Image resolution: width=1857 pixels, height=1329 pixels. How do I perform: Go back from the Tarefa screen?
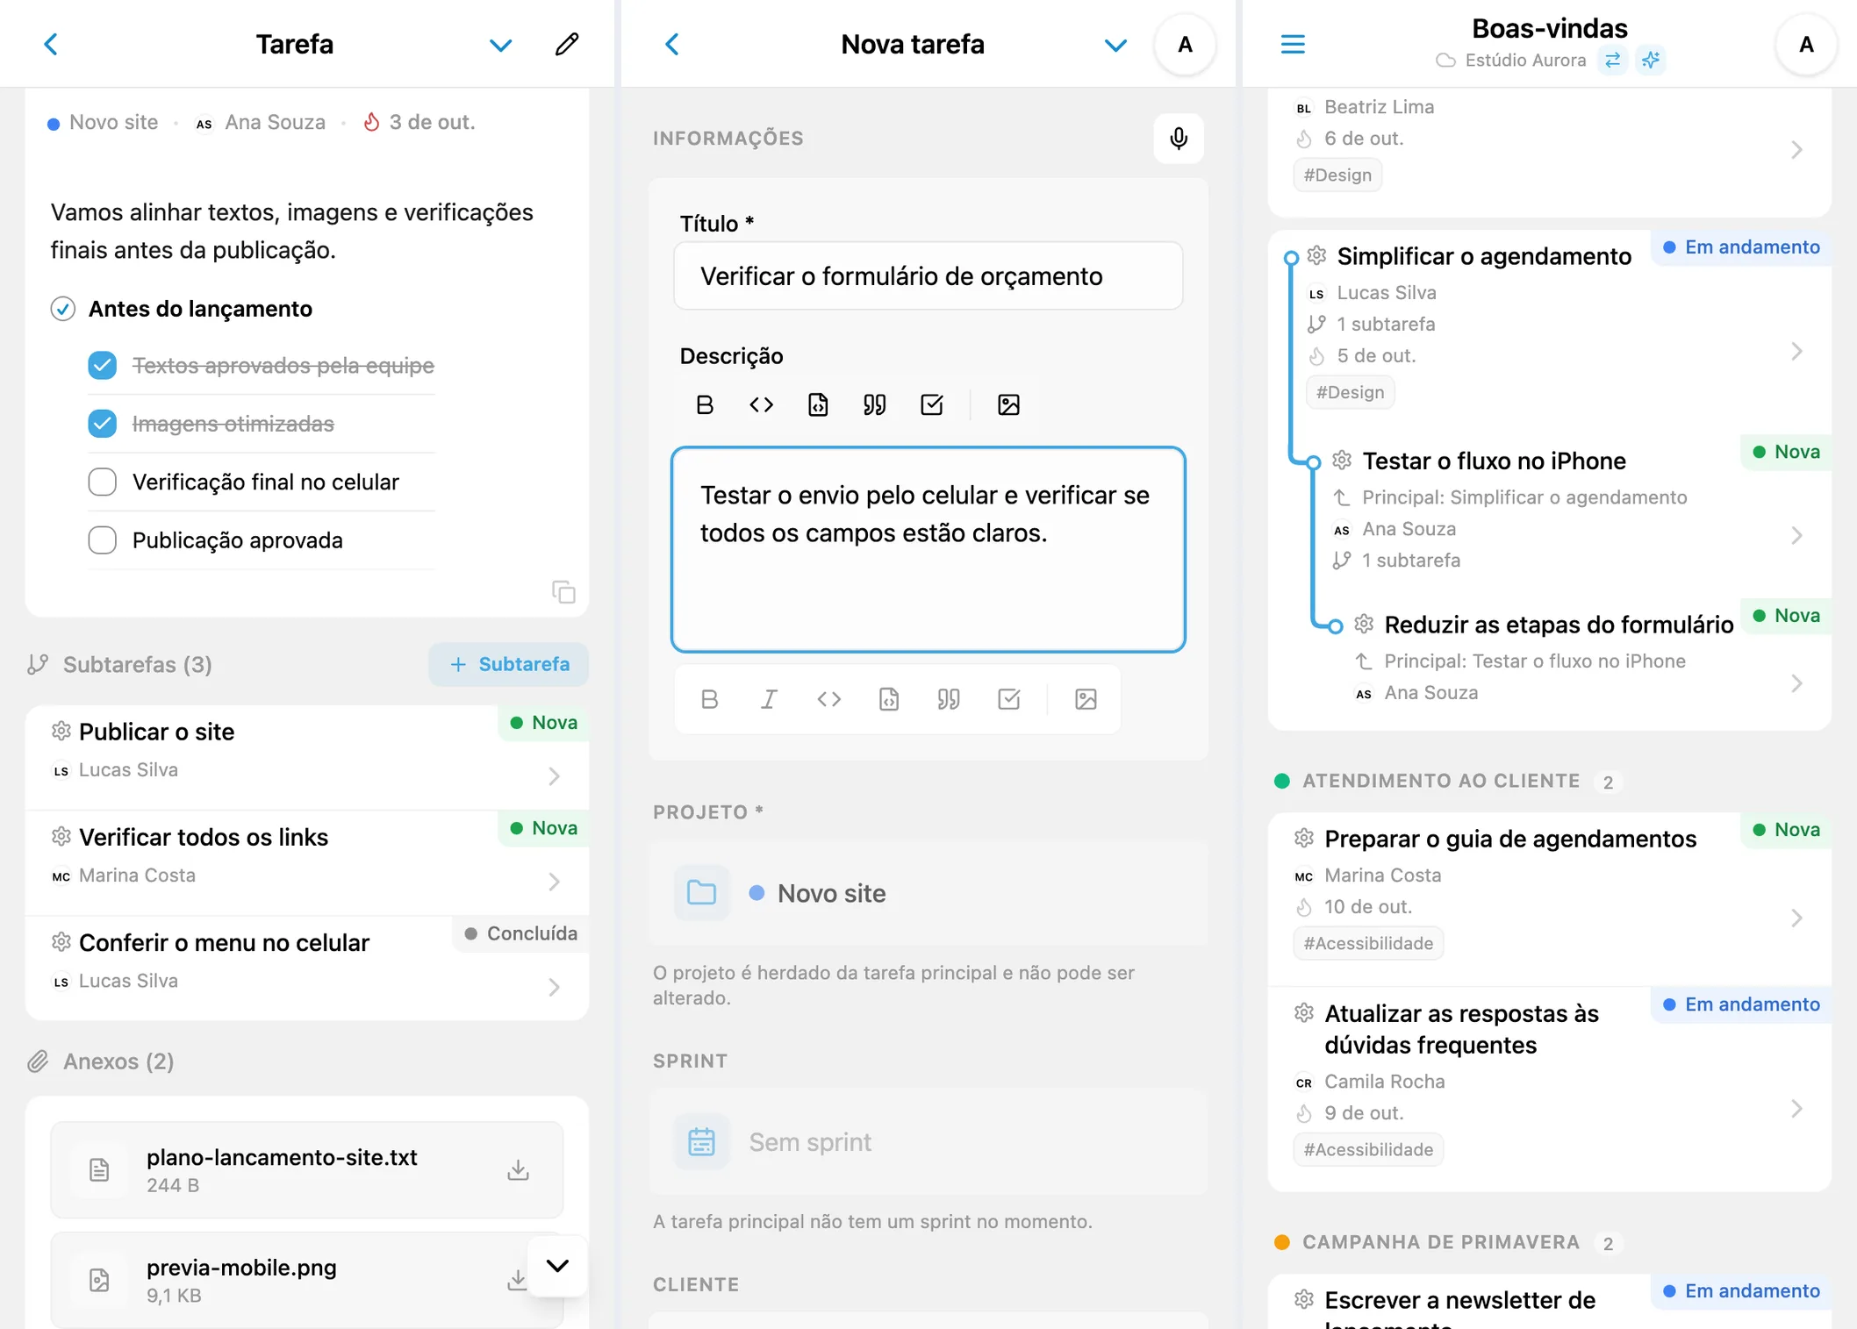pyautogui.click(x=51, y=44)
